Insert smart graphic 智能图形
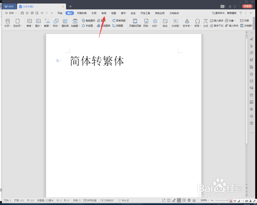 [88, 20]
